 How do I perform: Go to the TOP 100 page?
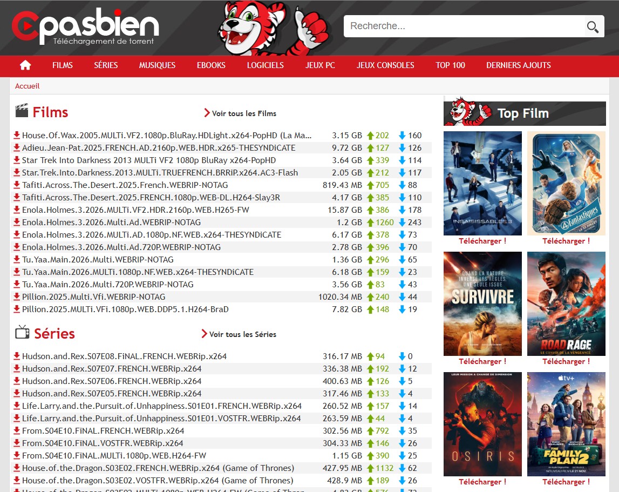tap(451, 65)
